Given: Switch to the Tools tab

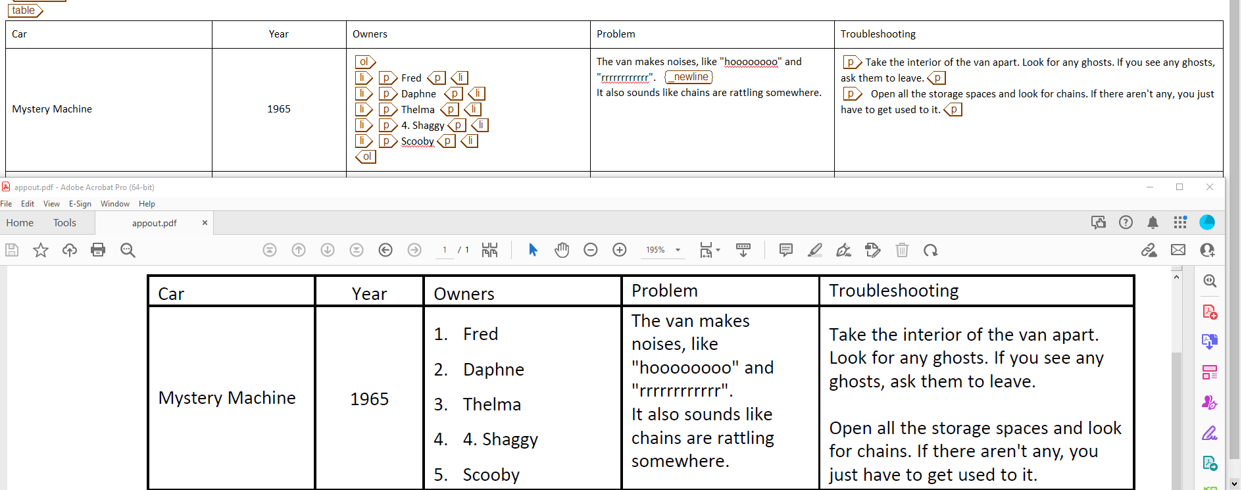Looking at the screenshot, I should [x=64, y=223].
